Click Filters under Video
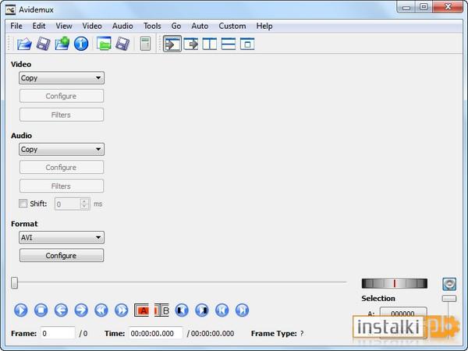Screen dimensions: 468x351 (x=62, y=115)
